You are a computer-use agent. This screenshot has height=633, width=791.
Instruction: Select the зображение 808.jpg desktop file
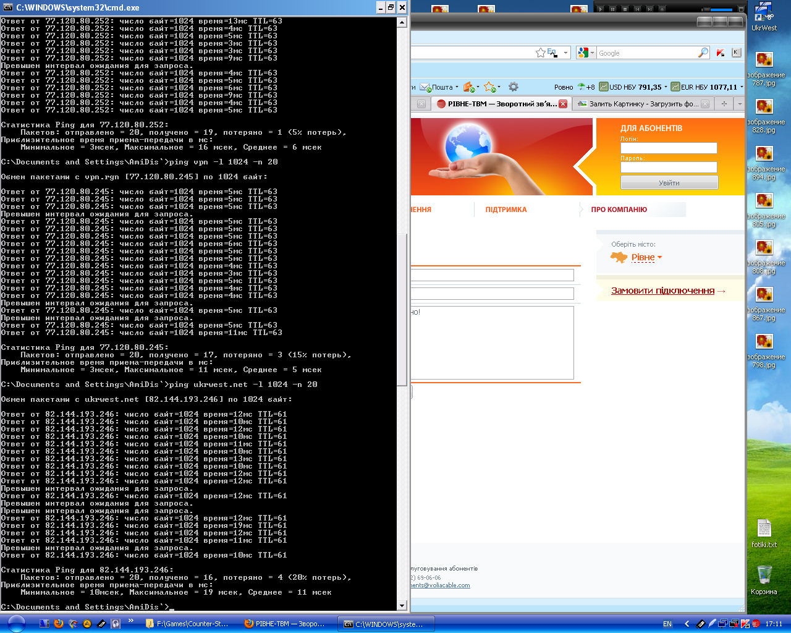(765, 257)
